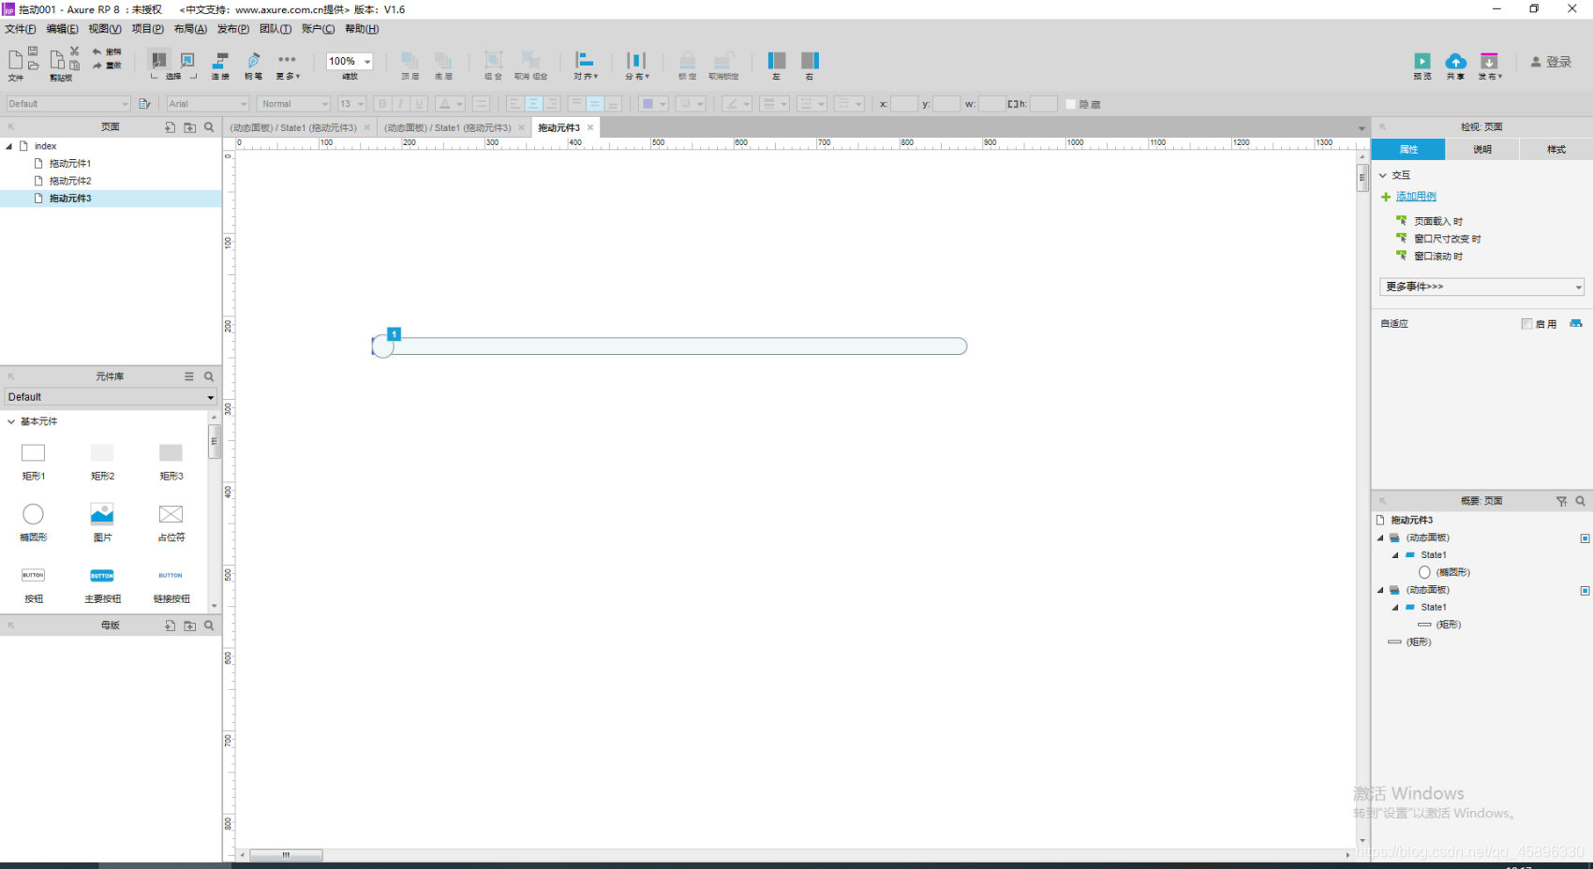Toggle the left (左) panel layout icon
This screenshot has height=869, width=1593.
tap(776, 60)
